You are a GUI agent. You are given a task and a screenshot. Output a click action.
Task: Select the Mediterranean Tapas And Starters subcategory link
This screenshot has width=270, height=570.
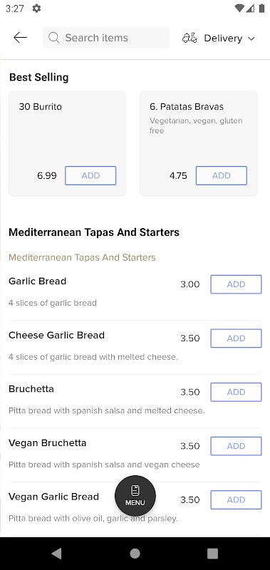(x=82, y=257)
